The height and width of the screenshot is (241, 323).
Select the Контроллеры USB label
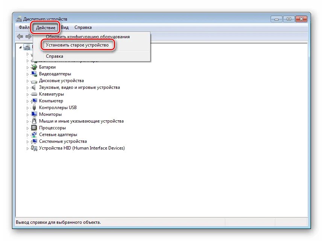58,108
